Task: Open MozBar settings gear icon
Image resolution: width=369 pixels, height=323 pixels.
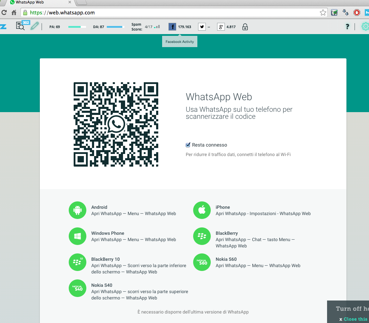Action: pos(365,26)
